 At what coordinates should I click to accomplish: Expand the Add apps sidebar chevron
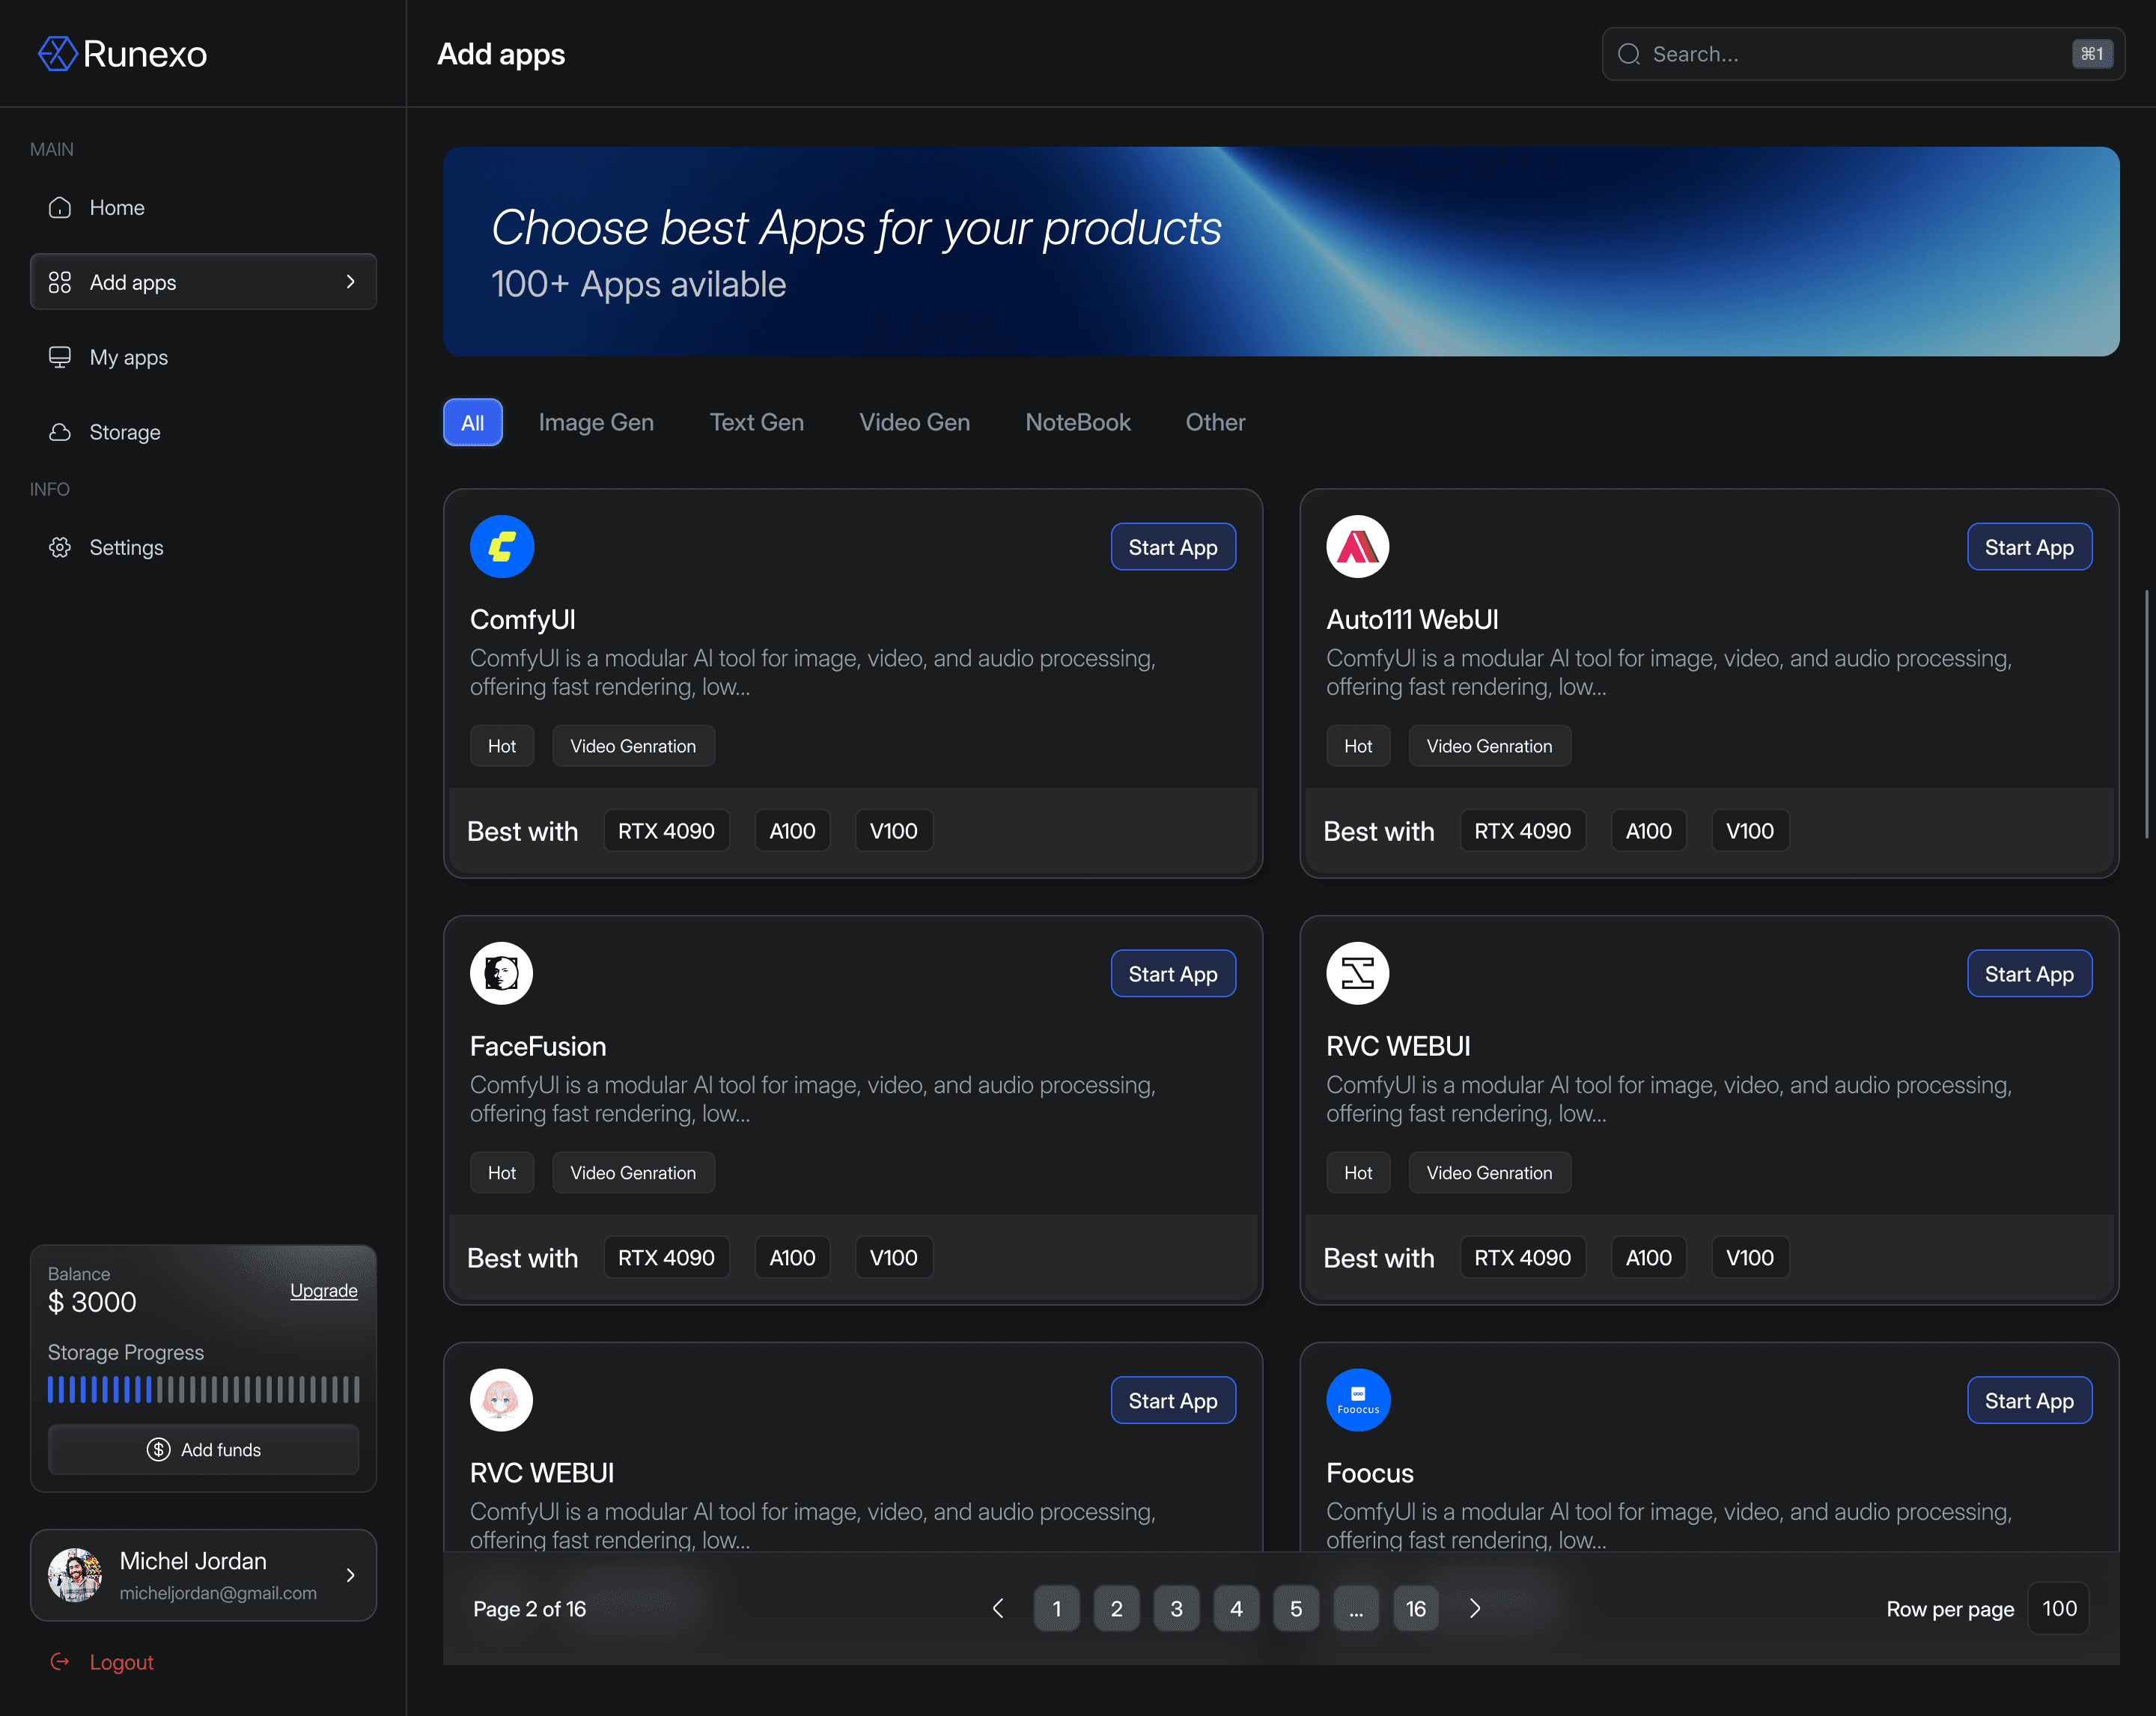[x=350, y=282]
